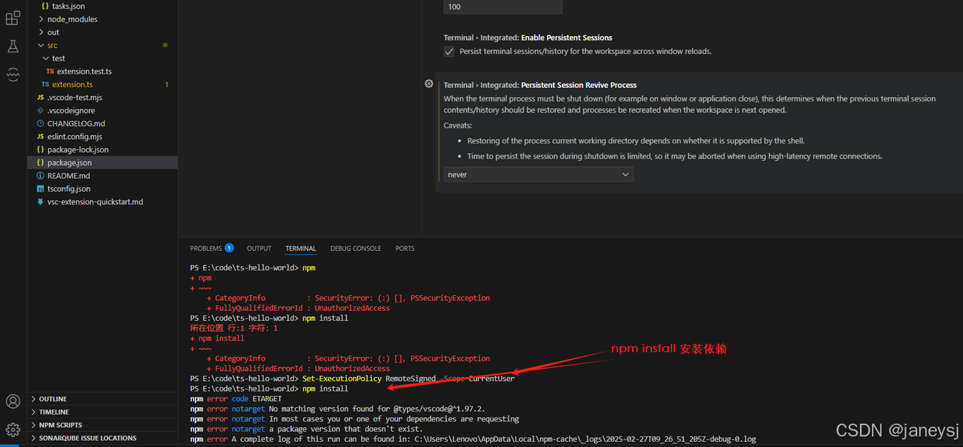
Task: Open extension.ts in the explorer
Action: (73, 84)
